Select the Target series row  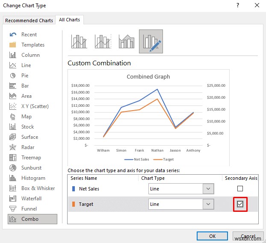(x=163, y=204)
